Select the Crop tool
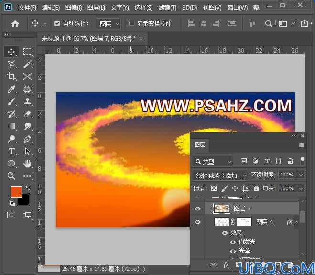Screen dimensions: 315x275 click(x=11, y=77)
